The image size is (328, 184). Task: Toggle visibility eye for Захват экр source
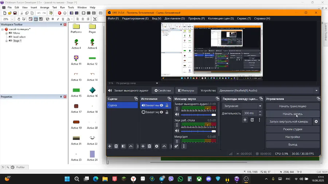(x=161, y=112)
